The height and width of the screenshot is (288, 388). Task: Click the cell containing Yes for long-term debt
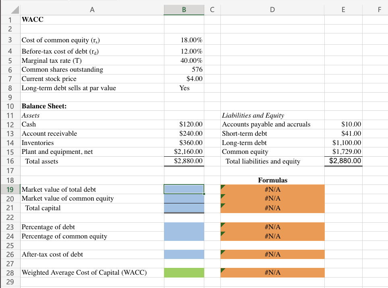(184, 88)
